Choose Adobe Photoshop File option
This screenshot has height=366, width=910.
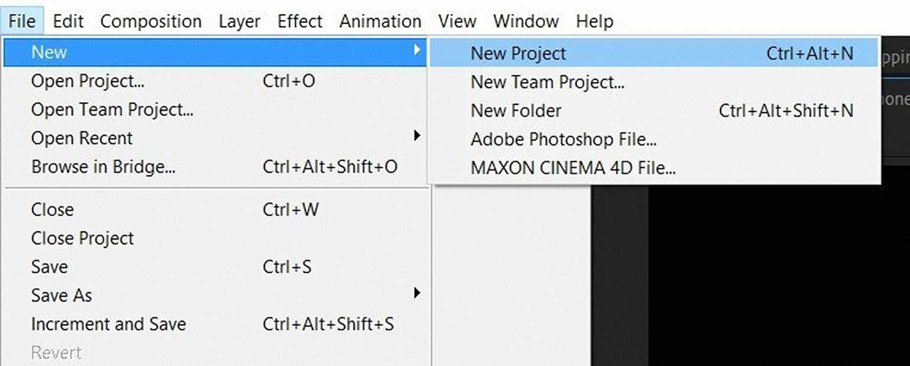564,139
